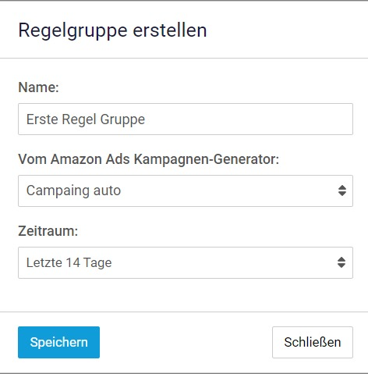Pick a different campaign than Campaing auto
The image size is (368, 374).
tap(186, 191)
